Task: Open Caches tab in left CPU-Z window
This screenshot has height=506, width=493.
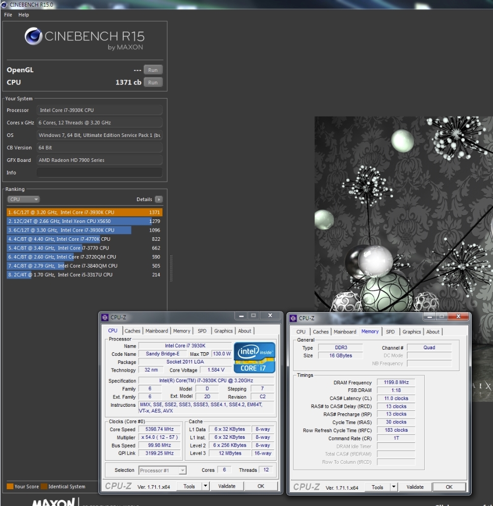Action: (x=132, y=331)
